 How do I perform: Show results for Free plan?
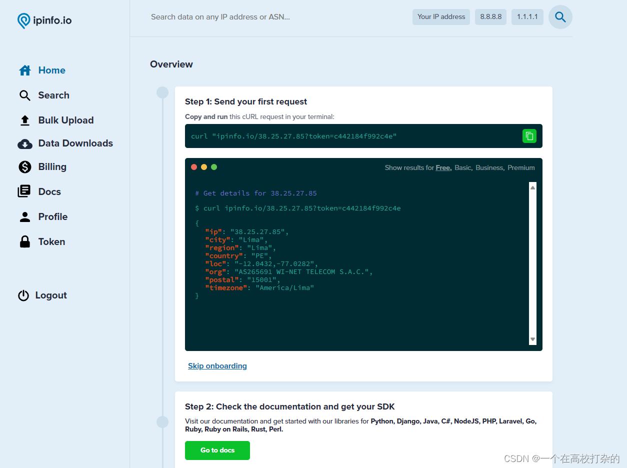click(443, 168)
